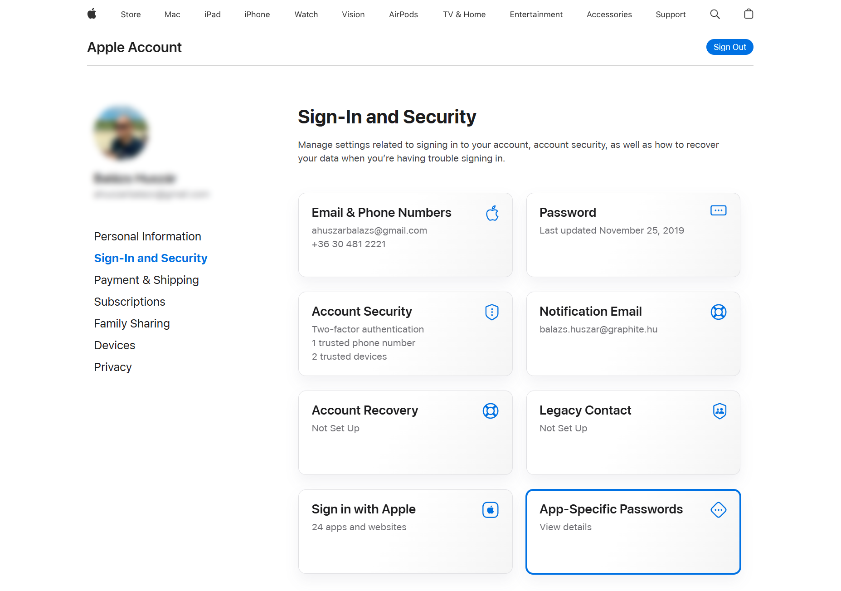Click the Sign Out button
Image resolution: width=841 pixels, height=591 pixels.
pyautogui.click(x=729, y=47)
